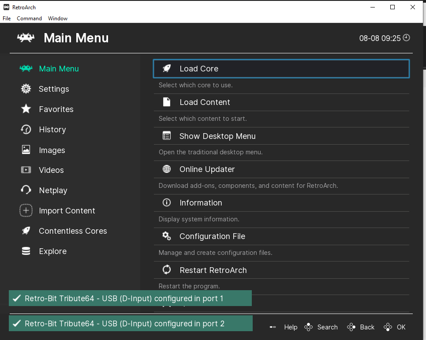Click the Videos film icon

pos(26,170)
